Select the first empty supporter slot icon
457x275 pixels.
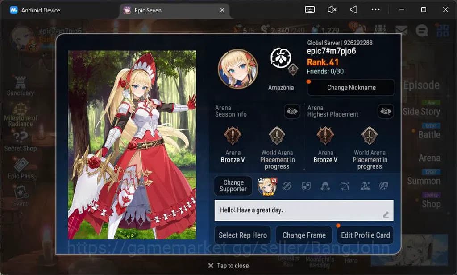tap(287, 186)
